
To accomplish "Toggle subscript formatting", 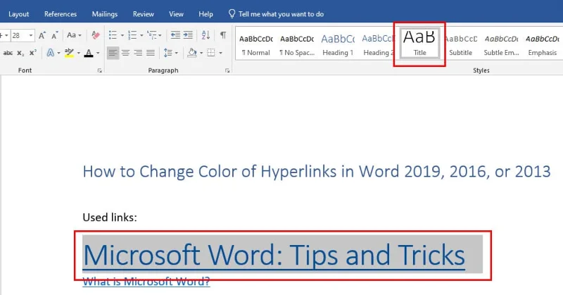I will click(20, 53).
